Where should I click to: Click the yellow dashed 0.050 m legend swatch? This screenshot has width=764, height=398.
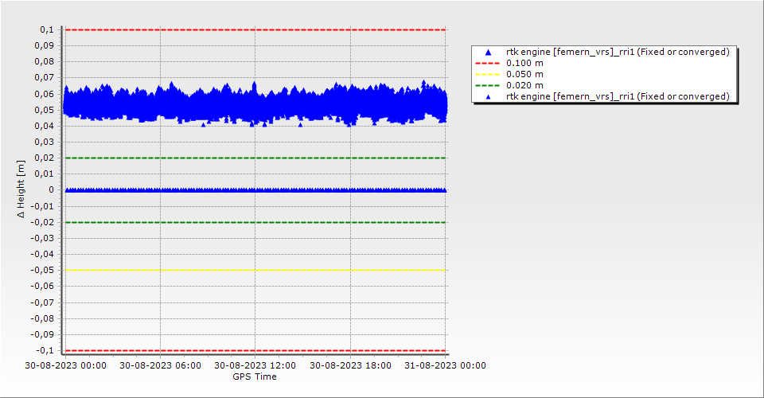(489, 74)
